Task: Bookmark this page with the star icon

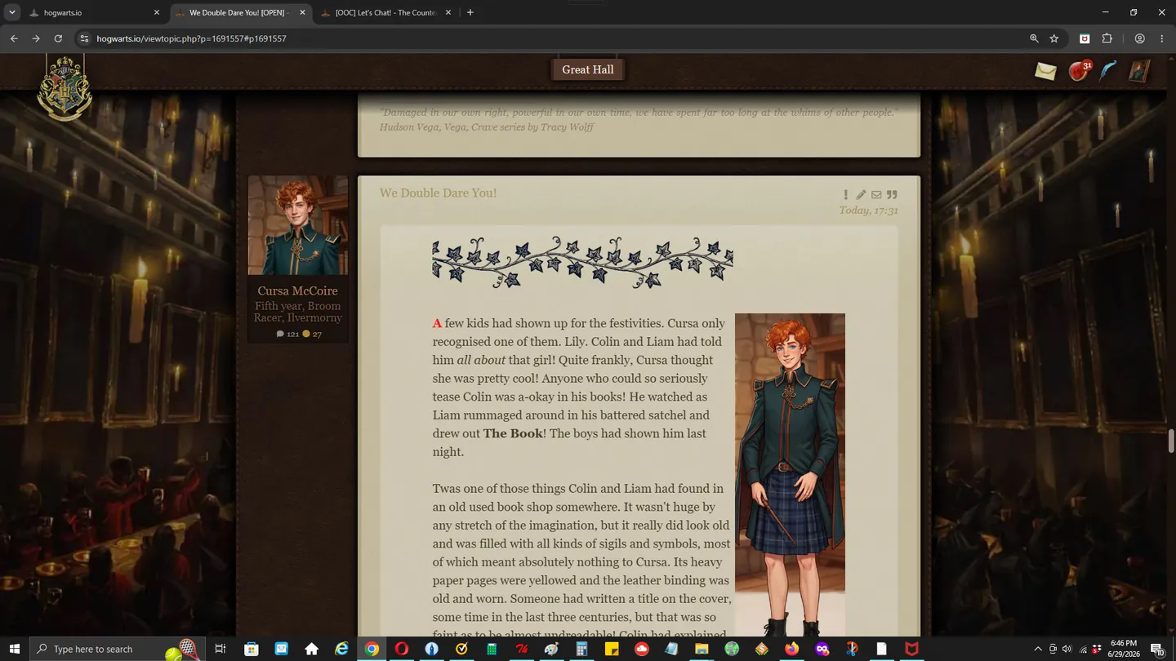Action: pyautogui.click(x=1054, y=38)
